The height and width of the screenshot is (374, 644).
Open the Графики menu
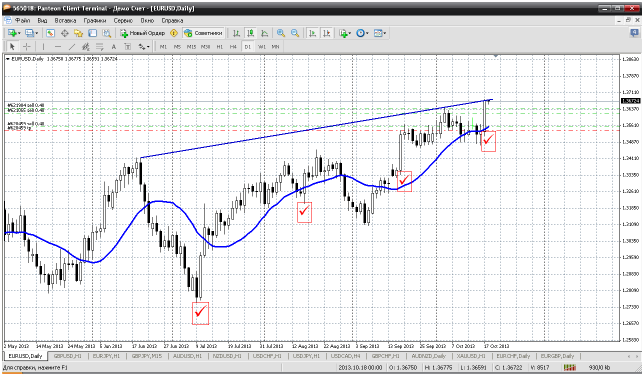click(95, 20)
